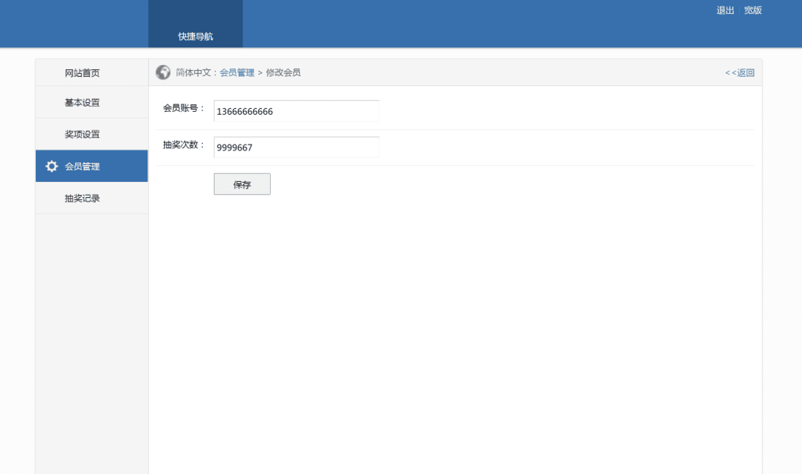
Task: Click the globe icon in breadcrumb bar
Action: coord(163,72)
